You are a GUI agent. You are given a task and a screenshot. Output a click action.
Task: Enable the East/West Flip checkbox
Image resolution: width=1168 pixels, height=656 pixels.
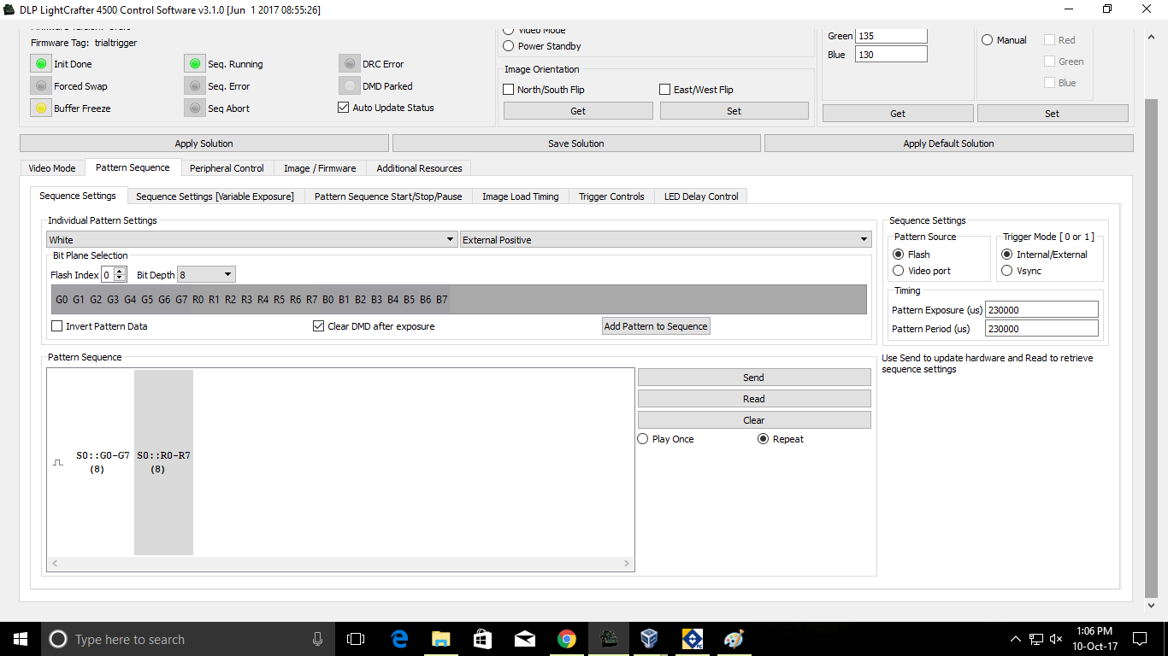pos(665,90)
